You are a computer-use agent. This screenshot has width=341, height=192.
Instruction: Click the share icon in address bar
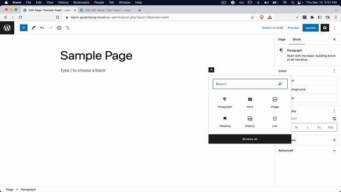[x=252, y=17]
